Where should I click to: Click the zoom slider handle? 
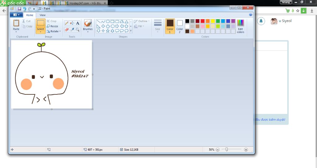tap(227, 149)
